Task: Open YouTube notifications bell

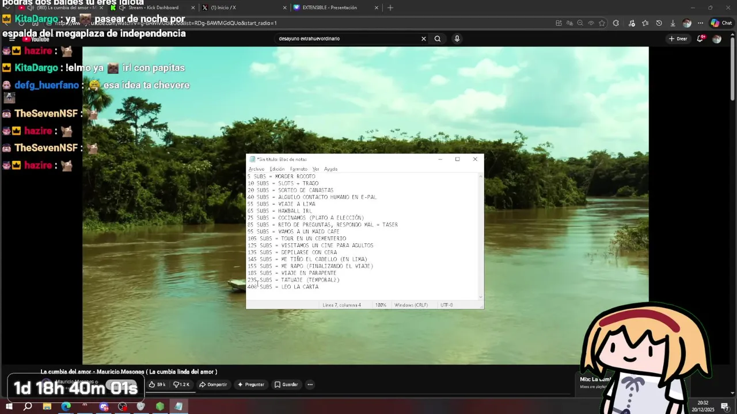Action: (700, 39)
